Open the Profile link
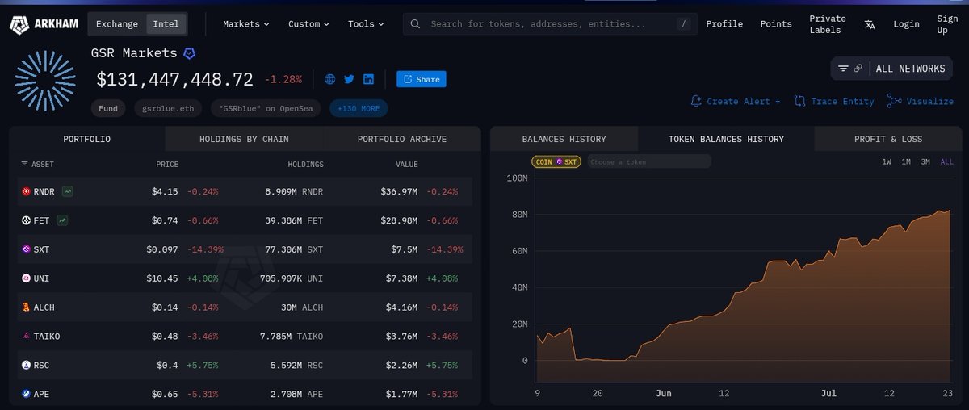969x410 pixels. [x=724, y=24]
